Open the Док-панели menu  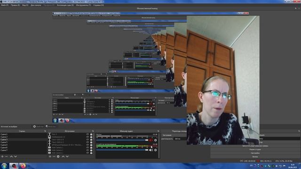(x=36, y=5)
